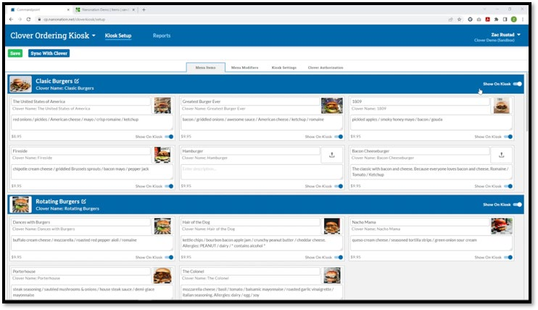This screenshot has height=310, width=538.
Task: Edit the Hamburger description field
Action: pos(262,172)
